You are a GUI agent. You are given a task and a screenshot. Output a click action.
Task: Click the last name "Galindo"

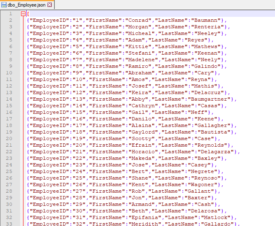pos(206,66)
